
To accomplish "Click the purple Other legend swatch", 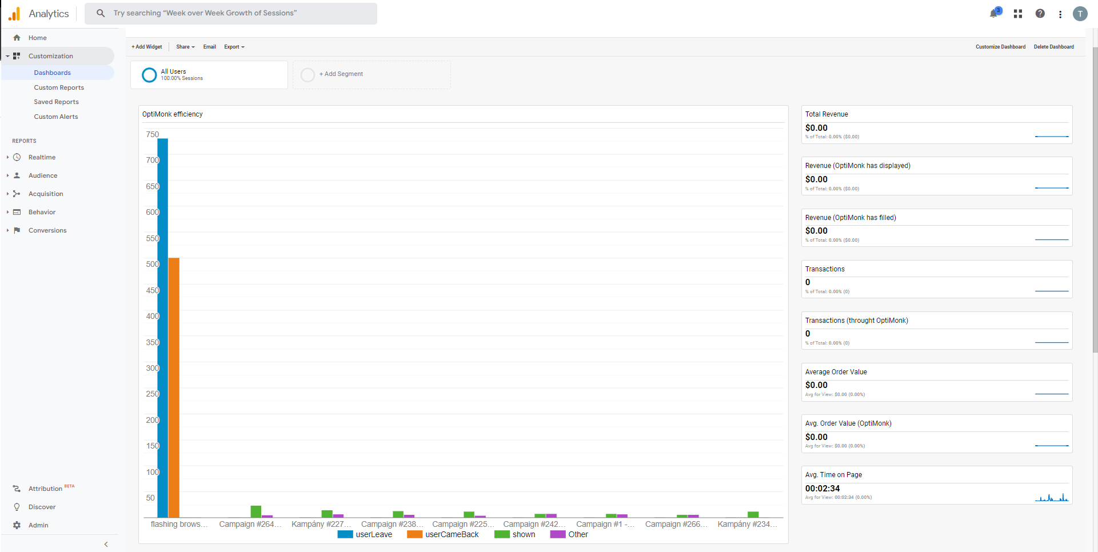I will point(558,535).
